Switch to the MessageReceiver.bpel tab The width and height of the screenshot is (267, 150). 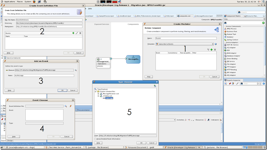click(204, 16)
